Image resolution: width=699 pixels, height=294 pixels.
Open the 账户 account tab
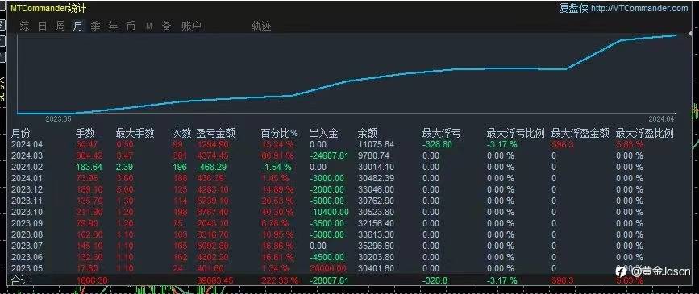tap(191, 27)
